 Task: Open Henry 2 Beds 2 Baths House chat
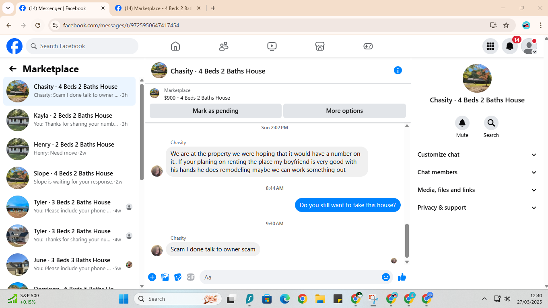pyautogui.click(x=69, y=149)
